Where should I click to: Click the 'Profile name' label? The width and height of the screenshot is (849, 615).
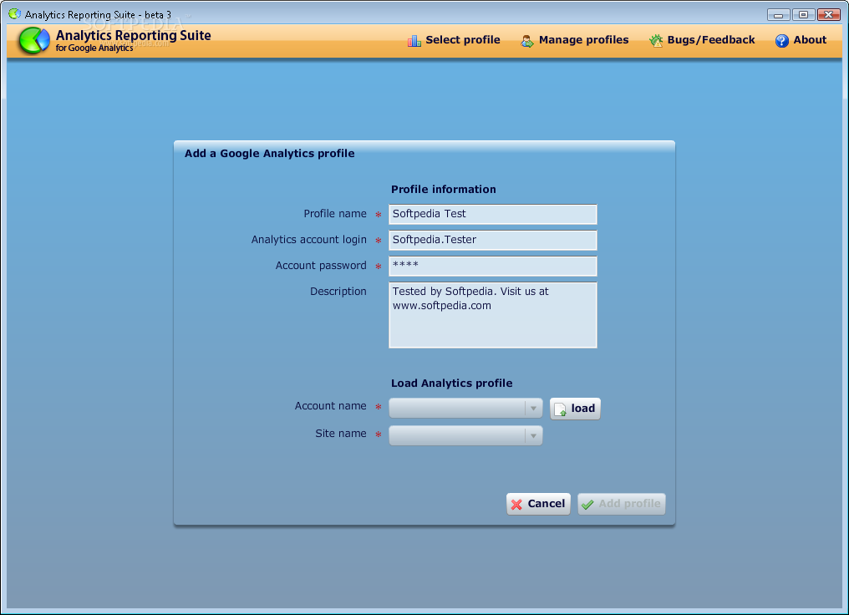(x=334, y=214)
